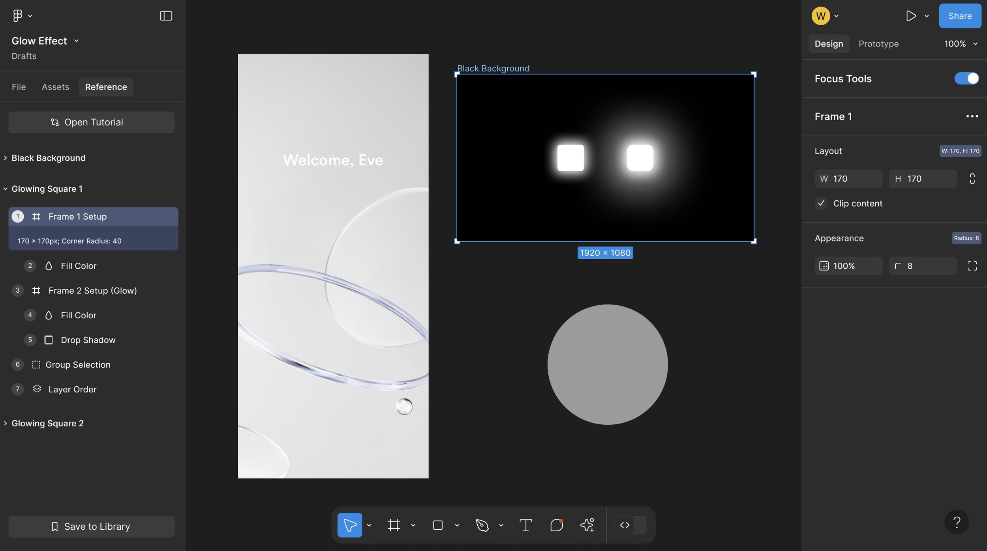Click the corner radius 8 field
The image size is (987, 551).
pyautogui.click(x=922, y=266)
